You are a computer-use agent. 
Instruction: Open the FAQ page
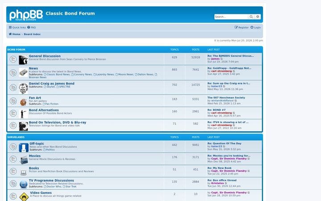pyautogui.click(x=32, y=28)
